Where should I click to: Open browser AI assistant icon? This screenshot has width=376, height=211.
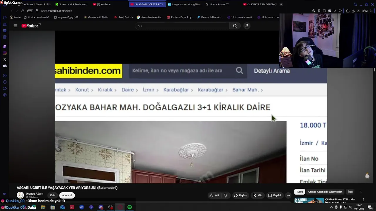point(365,11)
